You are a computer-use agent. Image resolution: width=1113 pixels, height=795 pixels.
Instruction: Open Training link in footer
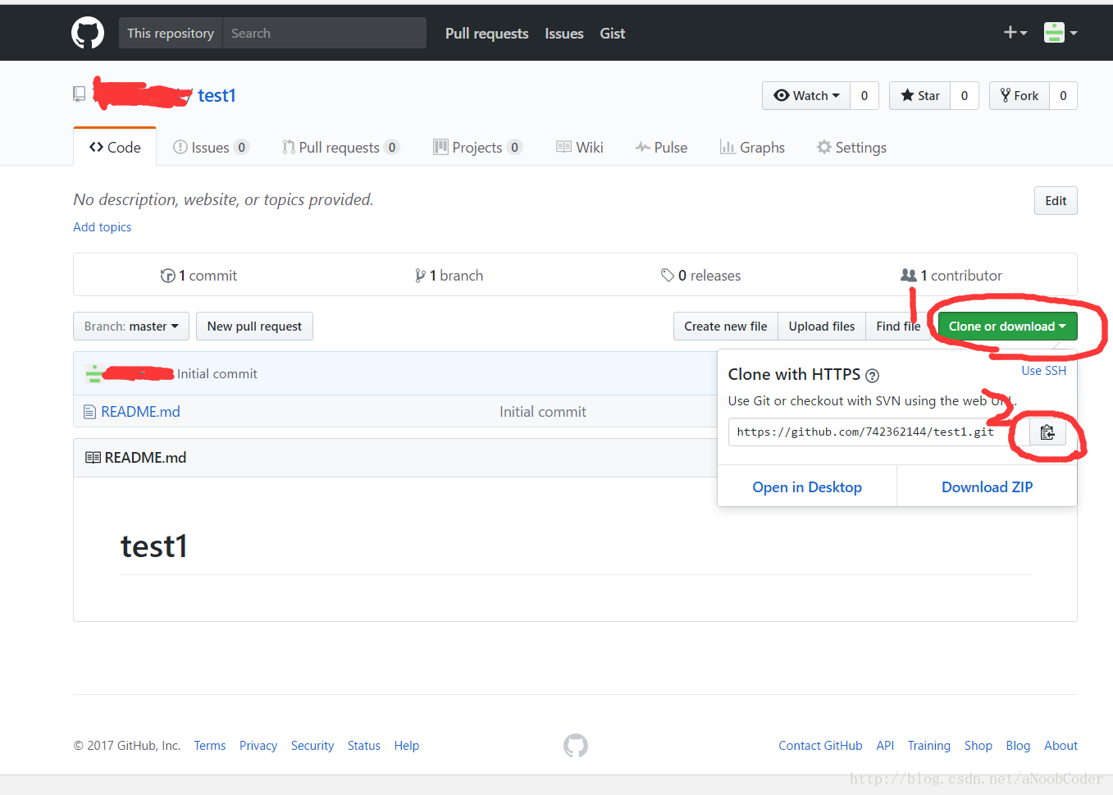click(x=929, y=745)
